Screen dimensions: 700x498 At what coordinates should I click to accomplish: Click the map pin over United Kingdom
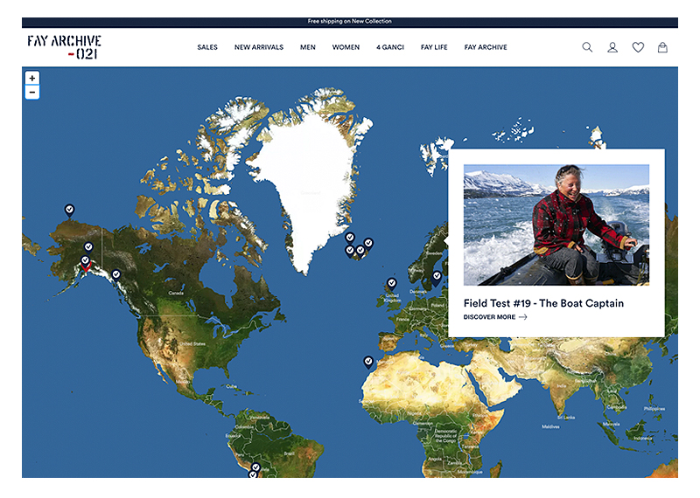coord(391,283)
